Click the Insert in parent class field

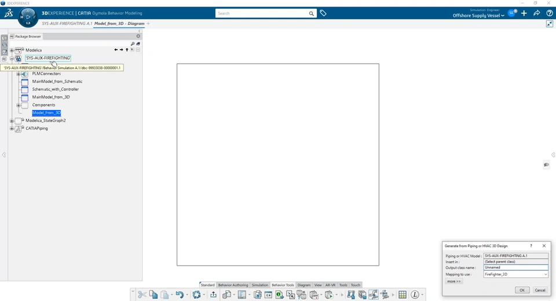[516, 262]
